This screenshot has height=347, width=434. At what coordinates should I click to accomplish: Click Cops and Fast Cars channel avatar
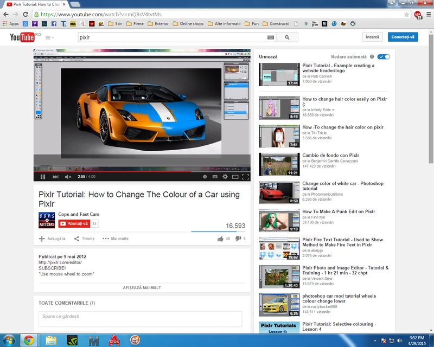point(47,220)
